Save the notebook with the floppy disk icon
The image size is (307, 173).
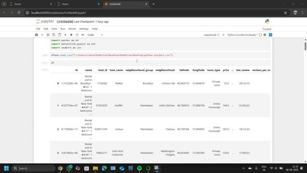pos(36,35)
